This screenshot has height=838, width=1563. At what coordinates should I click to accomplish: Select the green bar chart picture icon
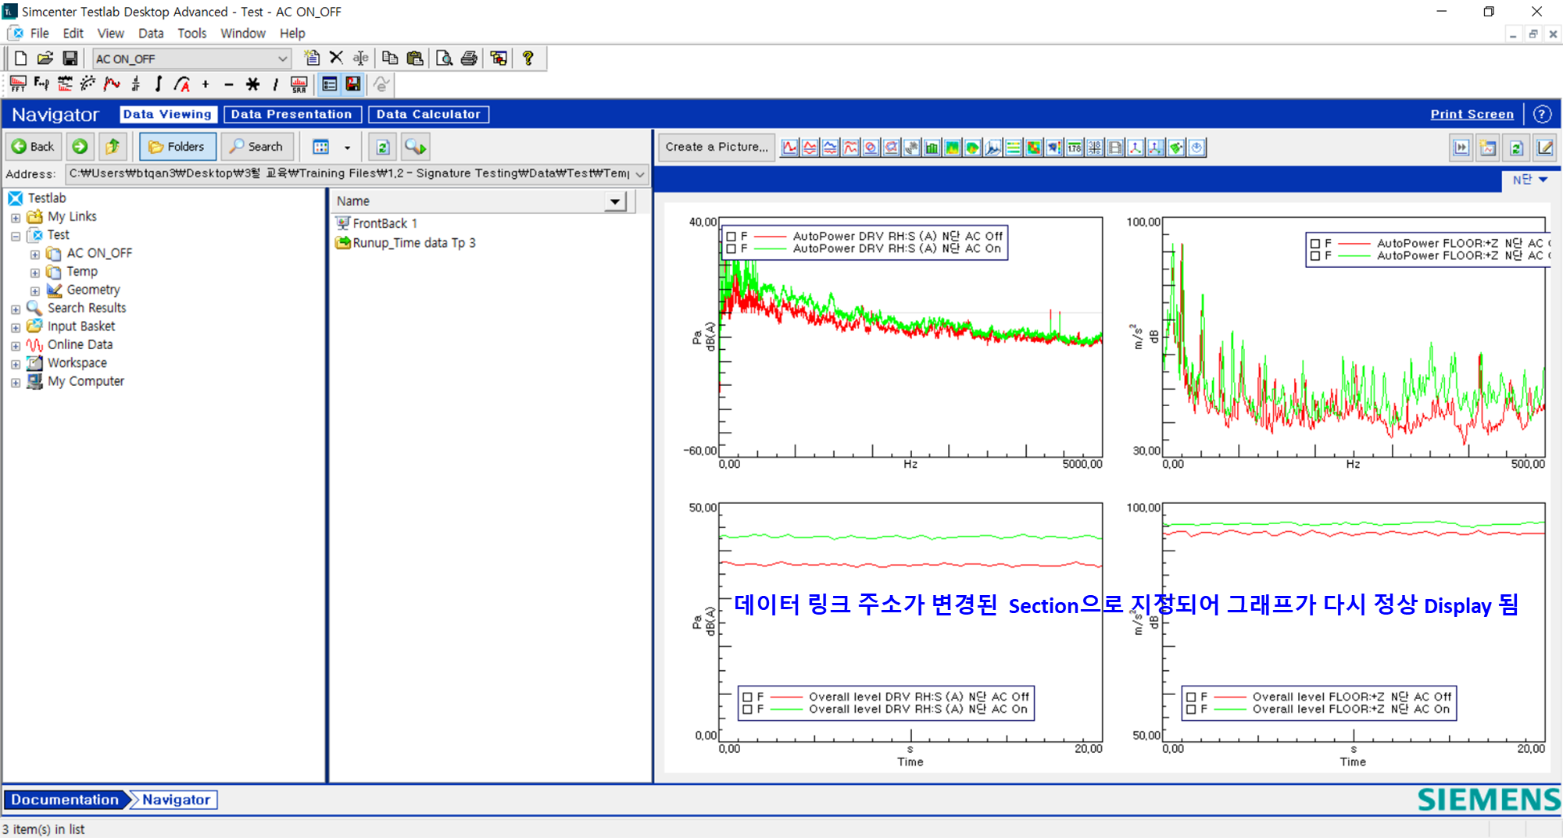[x=932, y=147]
